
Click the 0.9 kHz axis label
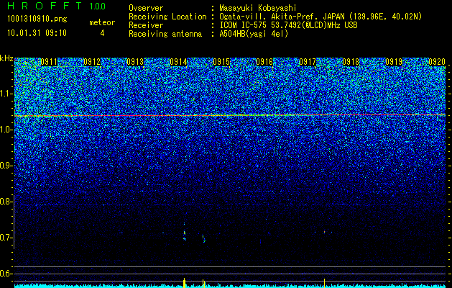click(x=6, y=166)
